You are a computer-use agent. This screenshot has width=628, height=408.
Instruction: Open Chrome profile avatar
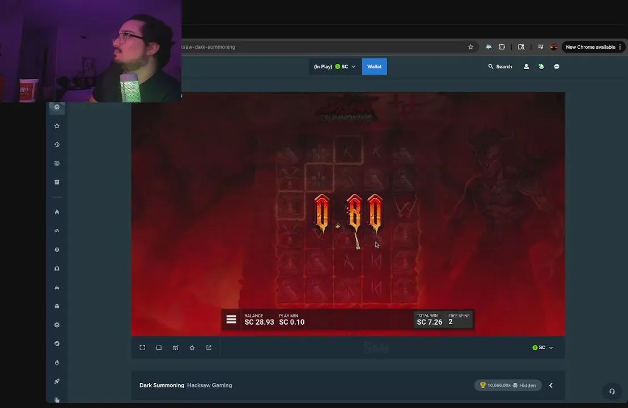coord(554,47)
